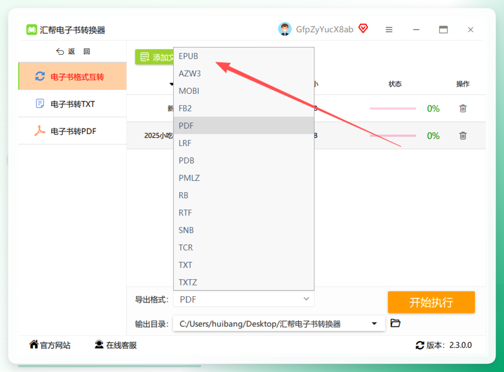Choose EPUB from format list
This screenshot has height=372, width=504.
pyautogui.click(x=244, y=56)
